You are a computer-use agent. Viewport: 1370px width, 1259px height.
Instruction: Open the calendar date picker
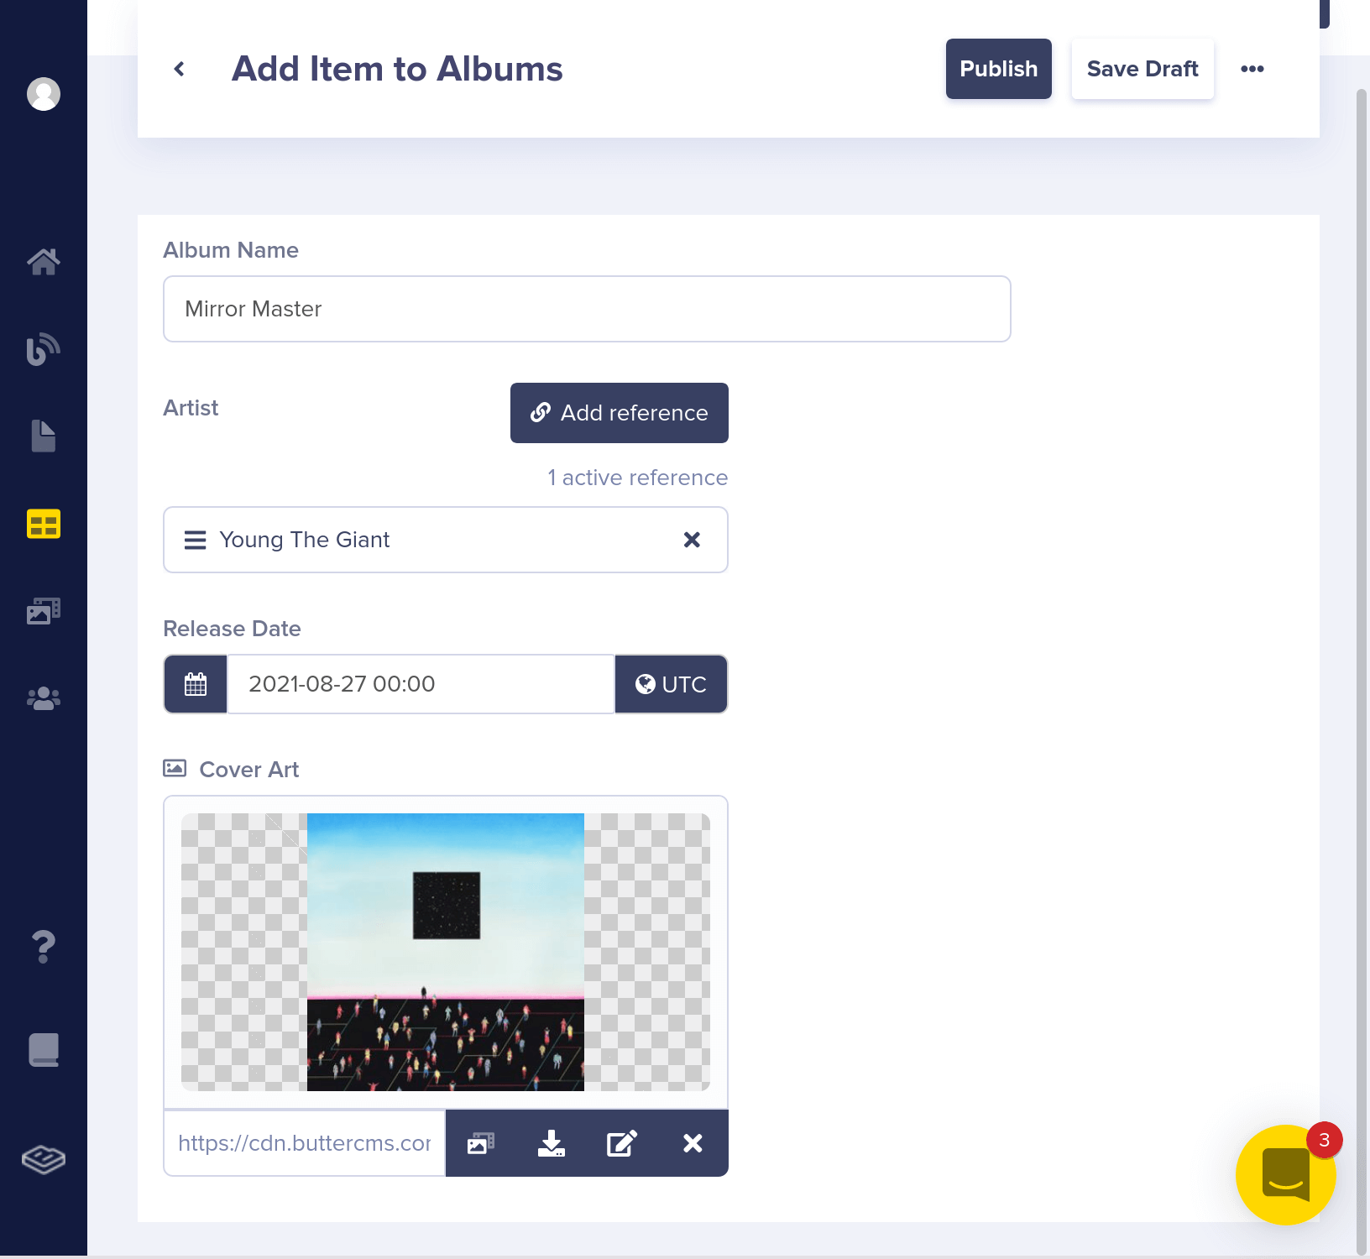coord(195,684)
